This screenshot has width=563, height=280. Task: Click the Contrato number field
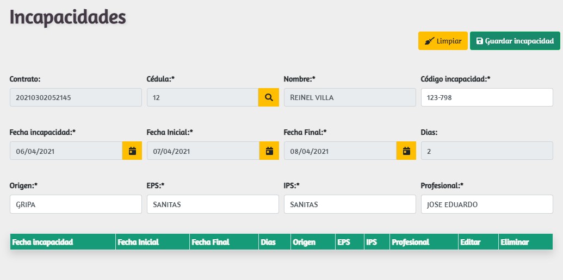(x=76, y=97)
